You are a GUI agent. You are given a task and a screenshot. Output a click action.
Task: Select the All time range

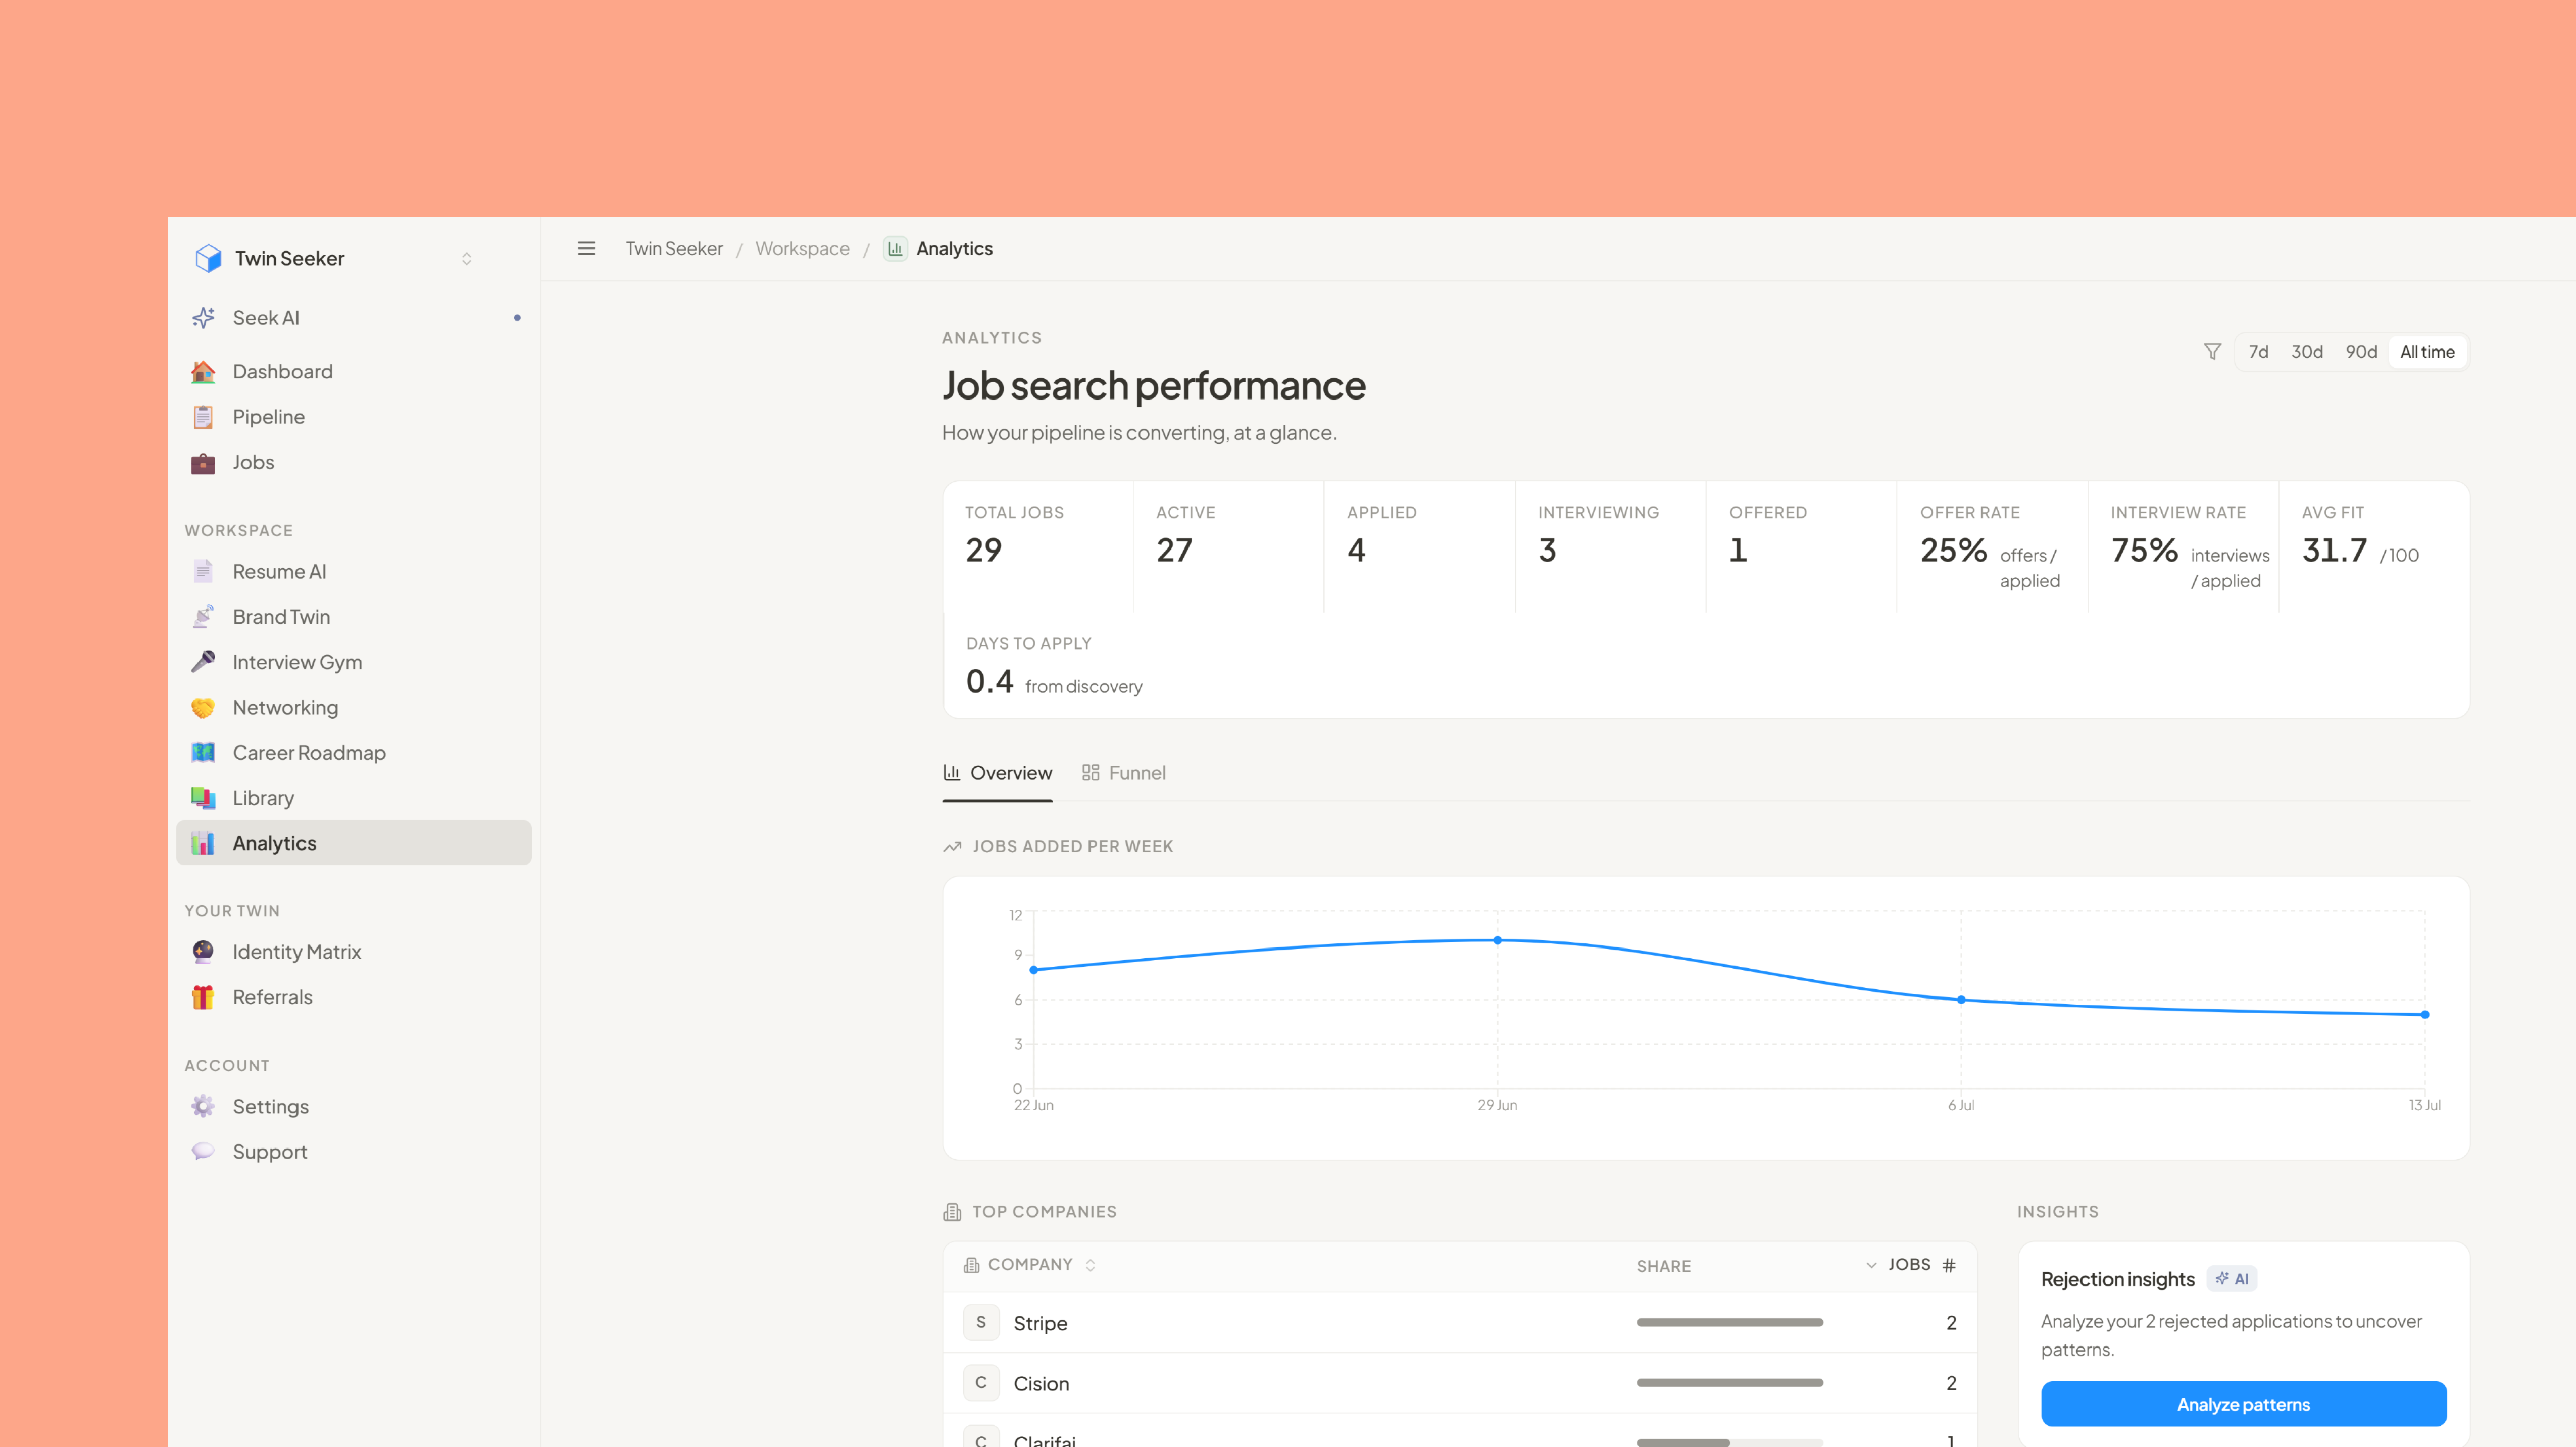(2427, 352)
